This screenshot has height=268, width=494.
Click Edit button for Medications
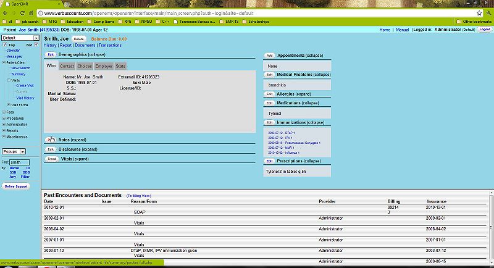coord(269,103)
